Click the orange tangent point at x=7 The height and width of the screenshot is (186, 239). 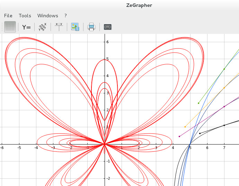[x=224, y=88]
